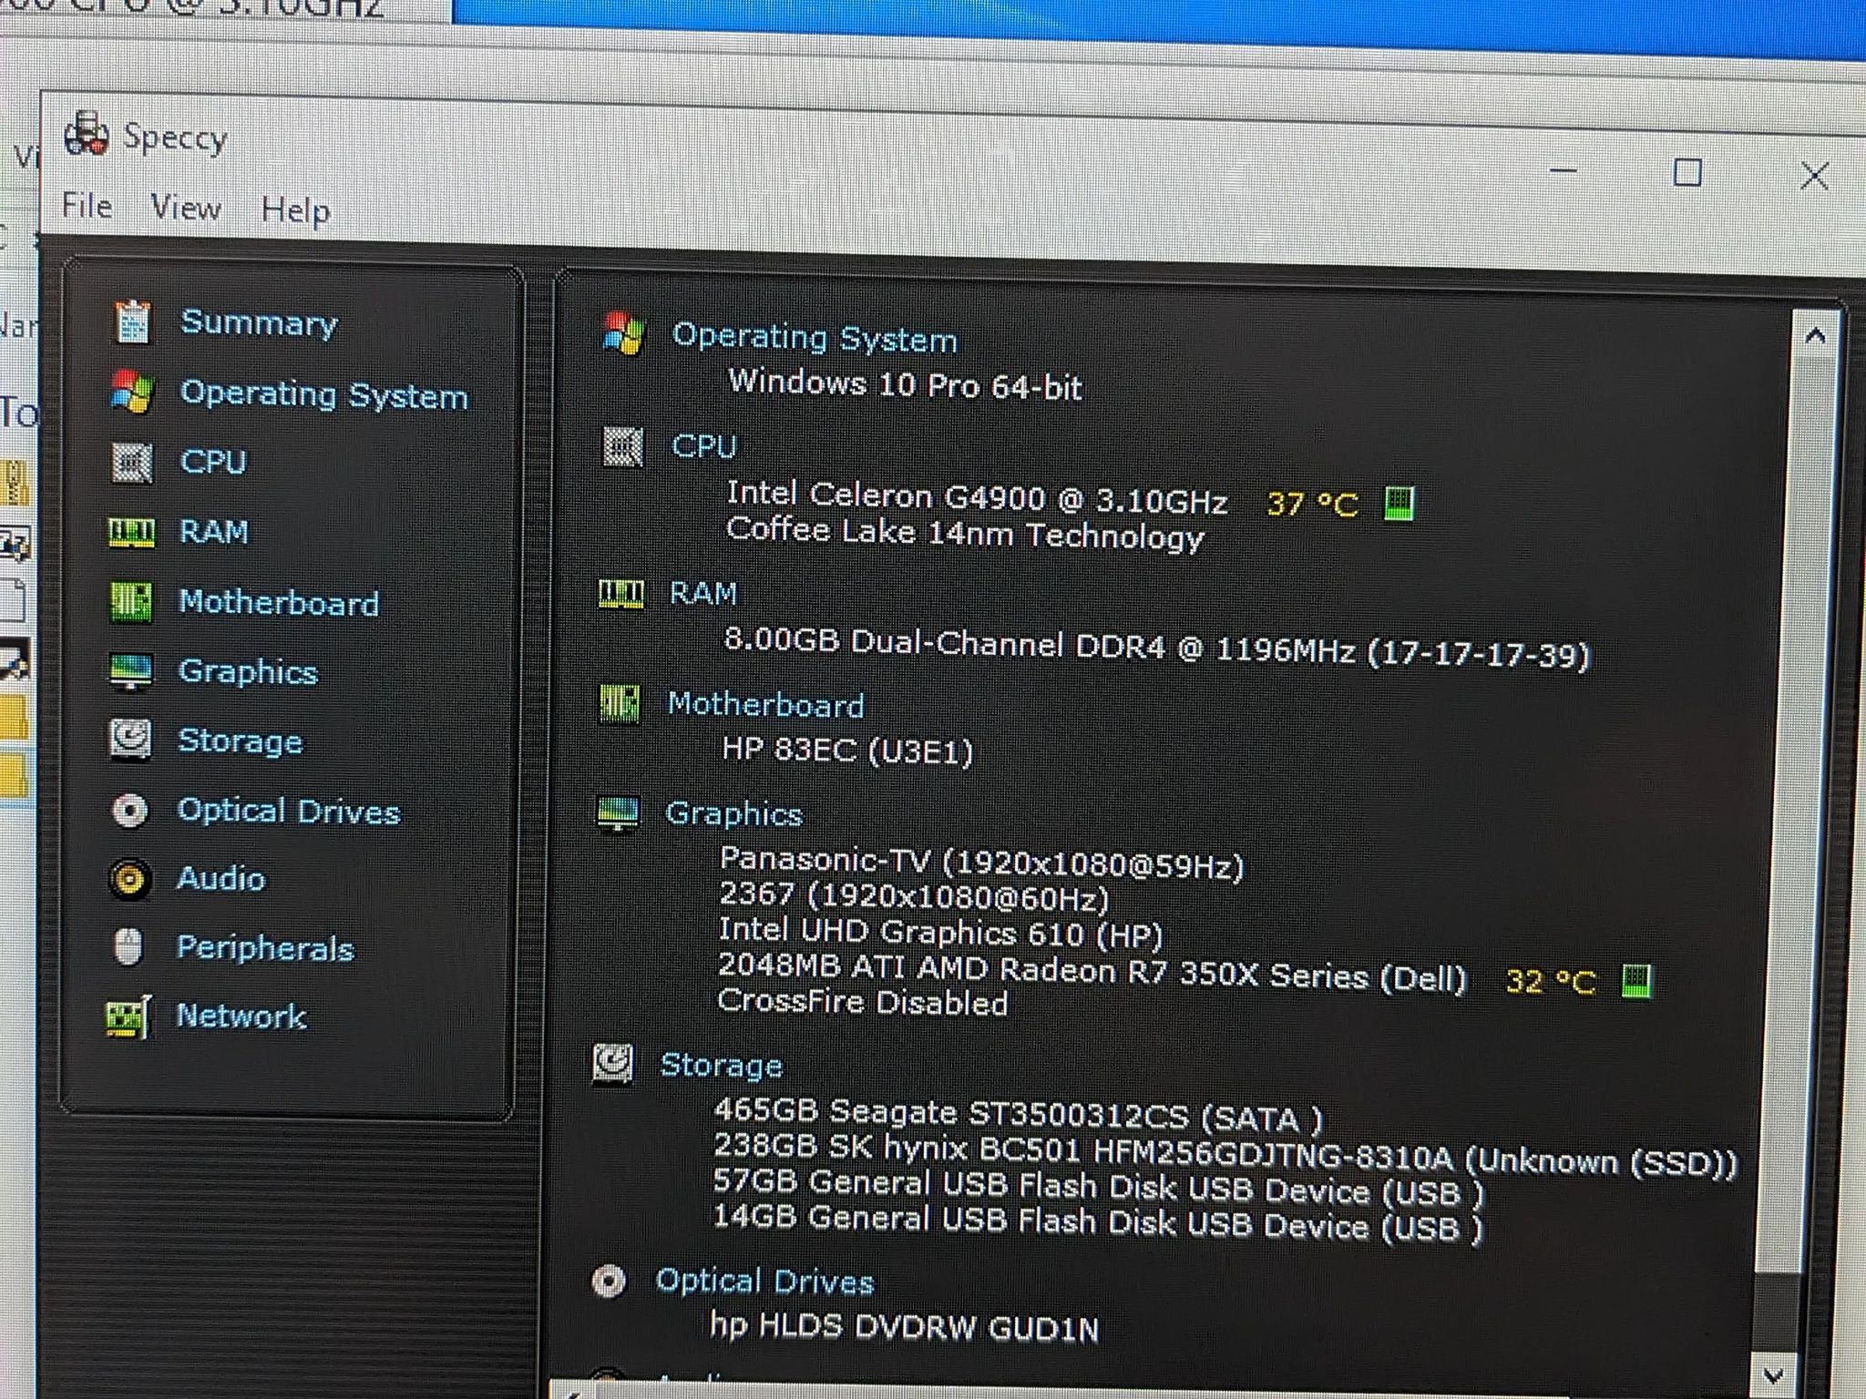Select Summary in the sidebar
The width and height of the screenshot is (1866, 1399).
point(259,322)
